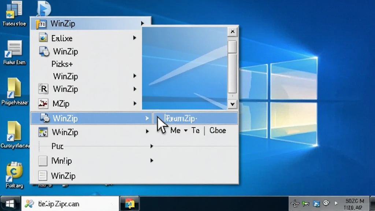Screen dimensions: 375x211
Task: Click the green system tray icon
Action: [306, 203]
